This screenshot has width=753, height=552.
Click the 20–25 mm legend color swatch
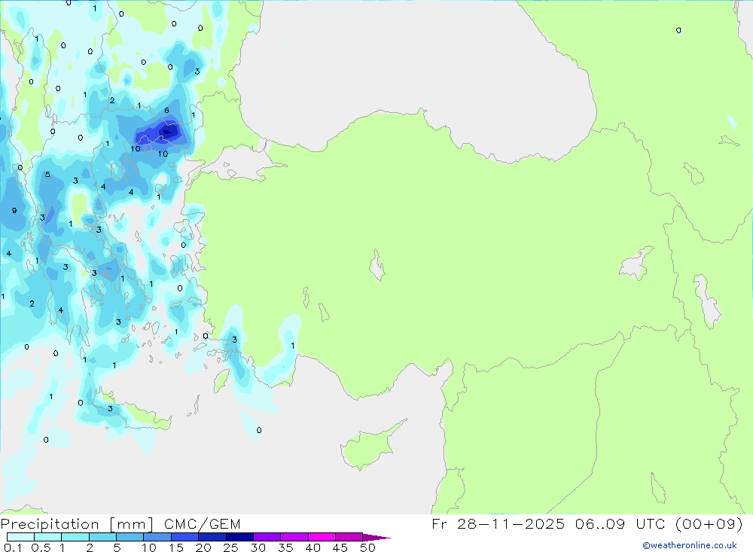click(212, 537)
